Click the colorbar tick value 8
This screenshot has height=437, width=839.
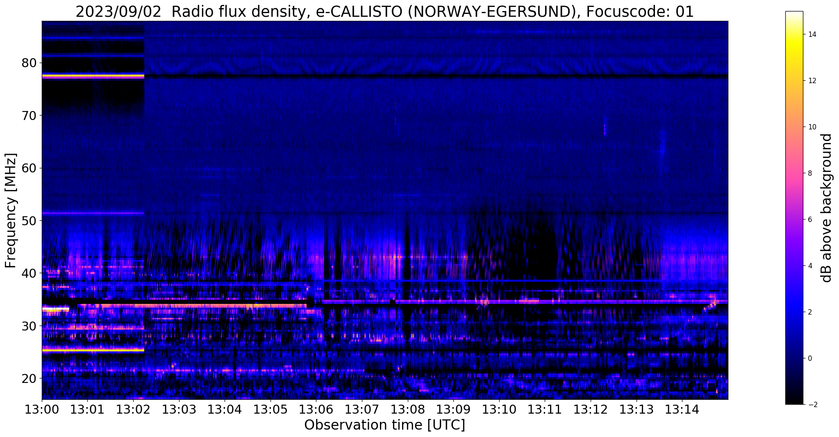coord(810,173)
